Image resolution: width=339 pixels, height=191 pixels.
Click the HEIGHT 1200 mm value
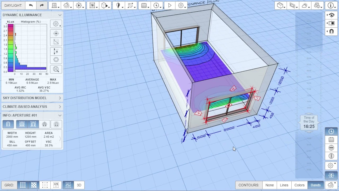(30, 137)
